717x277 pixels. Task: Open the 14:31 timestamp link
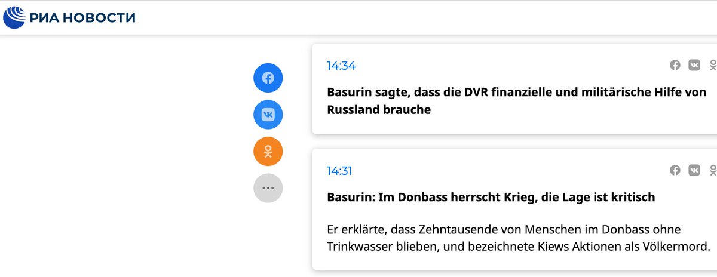339,171
